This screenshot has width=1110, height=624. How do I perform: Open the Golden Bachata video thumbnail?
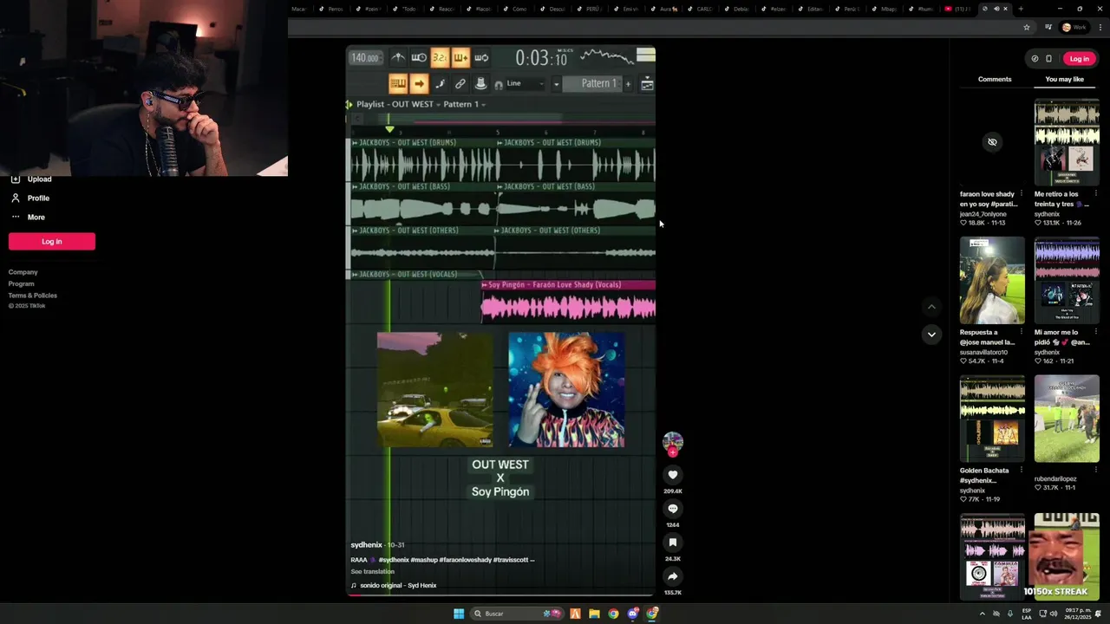click(x=992, y=419)
